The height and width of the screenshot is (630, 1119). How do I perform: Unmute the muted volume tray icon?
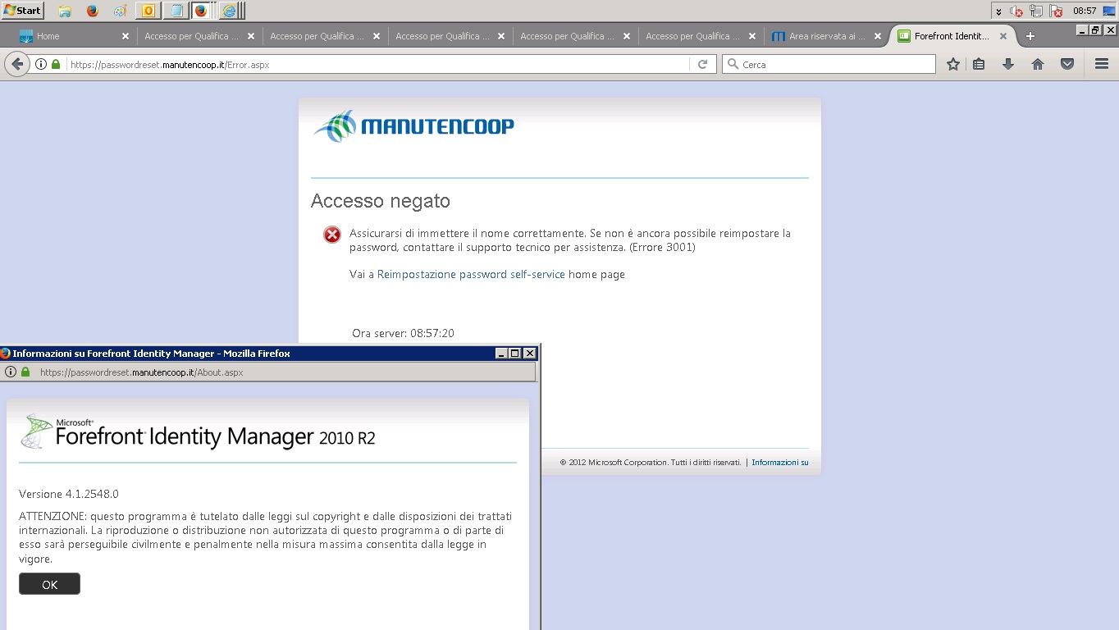pos(1016,11)
